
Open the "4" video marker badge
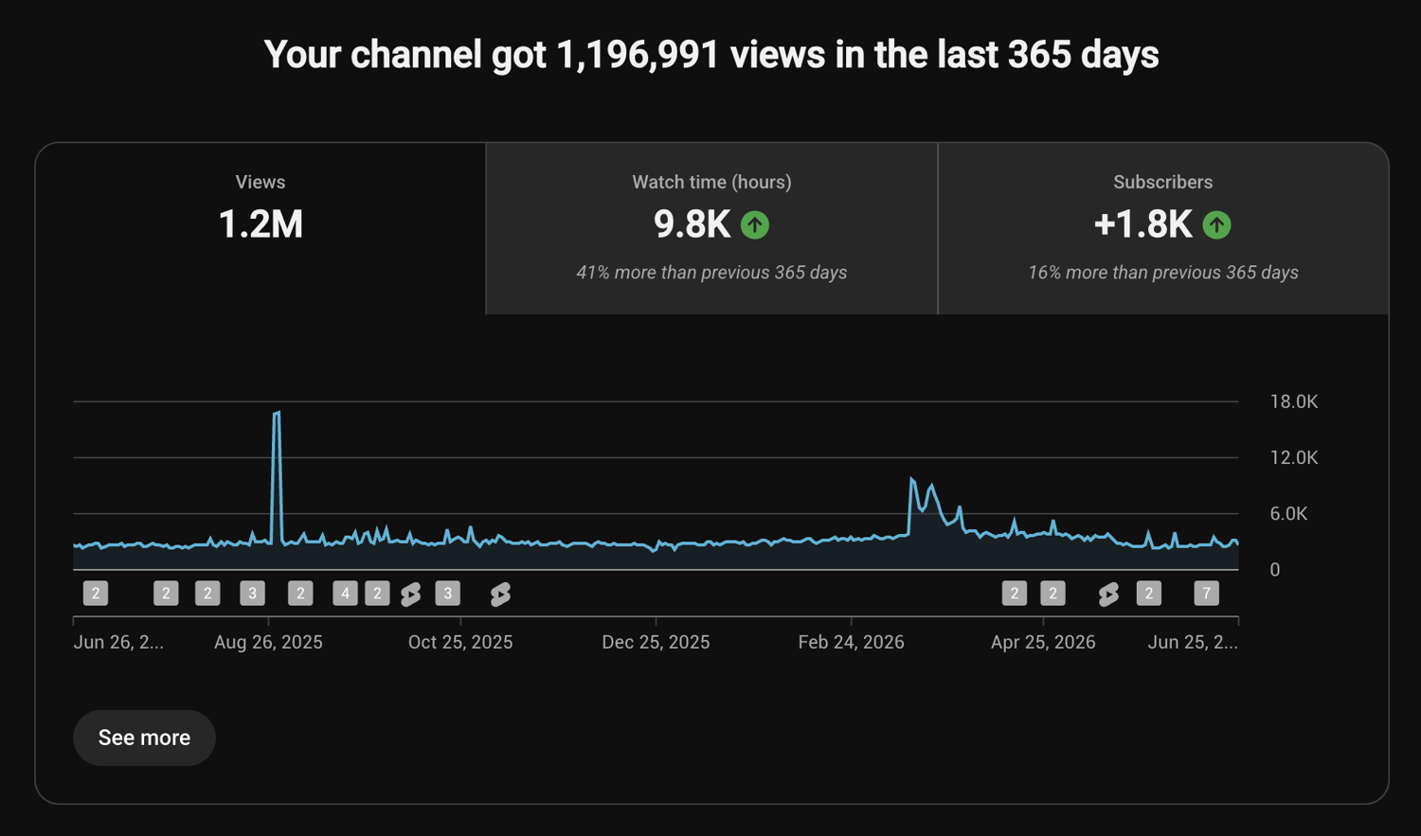tap(345, 594)
